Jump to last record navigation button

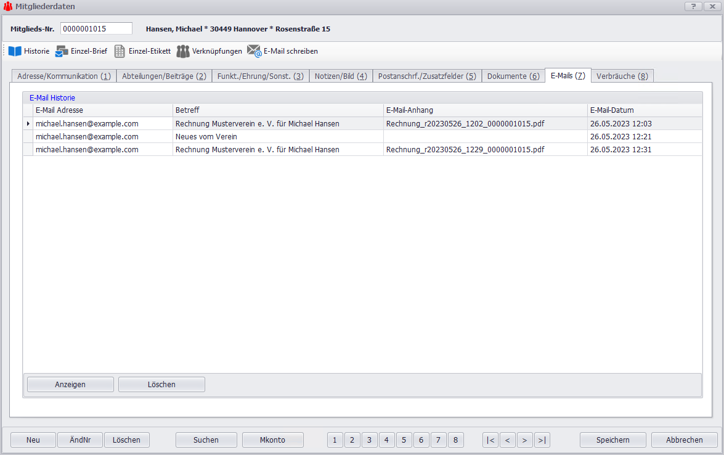[x=542, y=440]
